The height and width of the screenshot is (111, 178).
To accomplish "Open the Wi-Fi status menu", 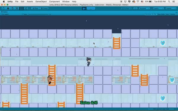I will (x=138, y=1).
